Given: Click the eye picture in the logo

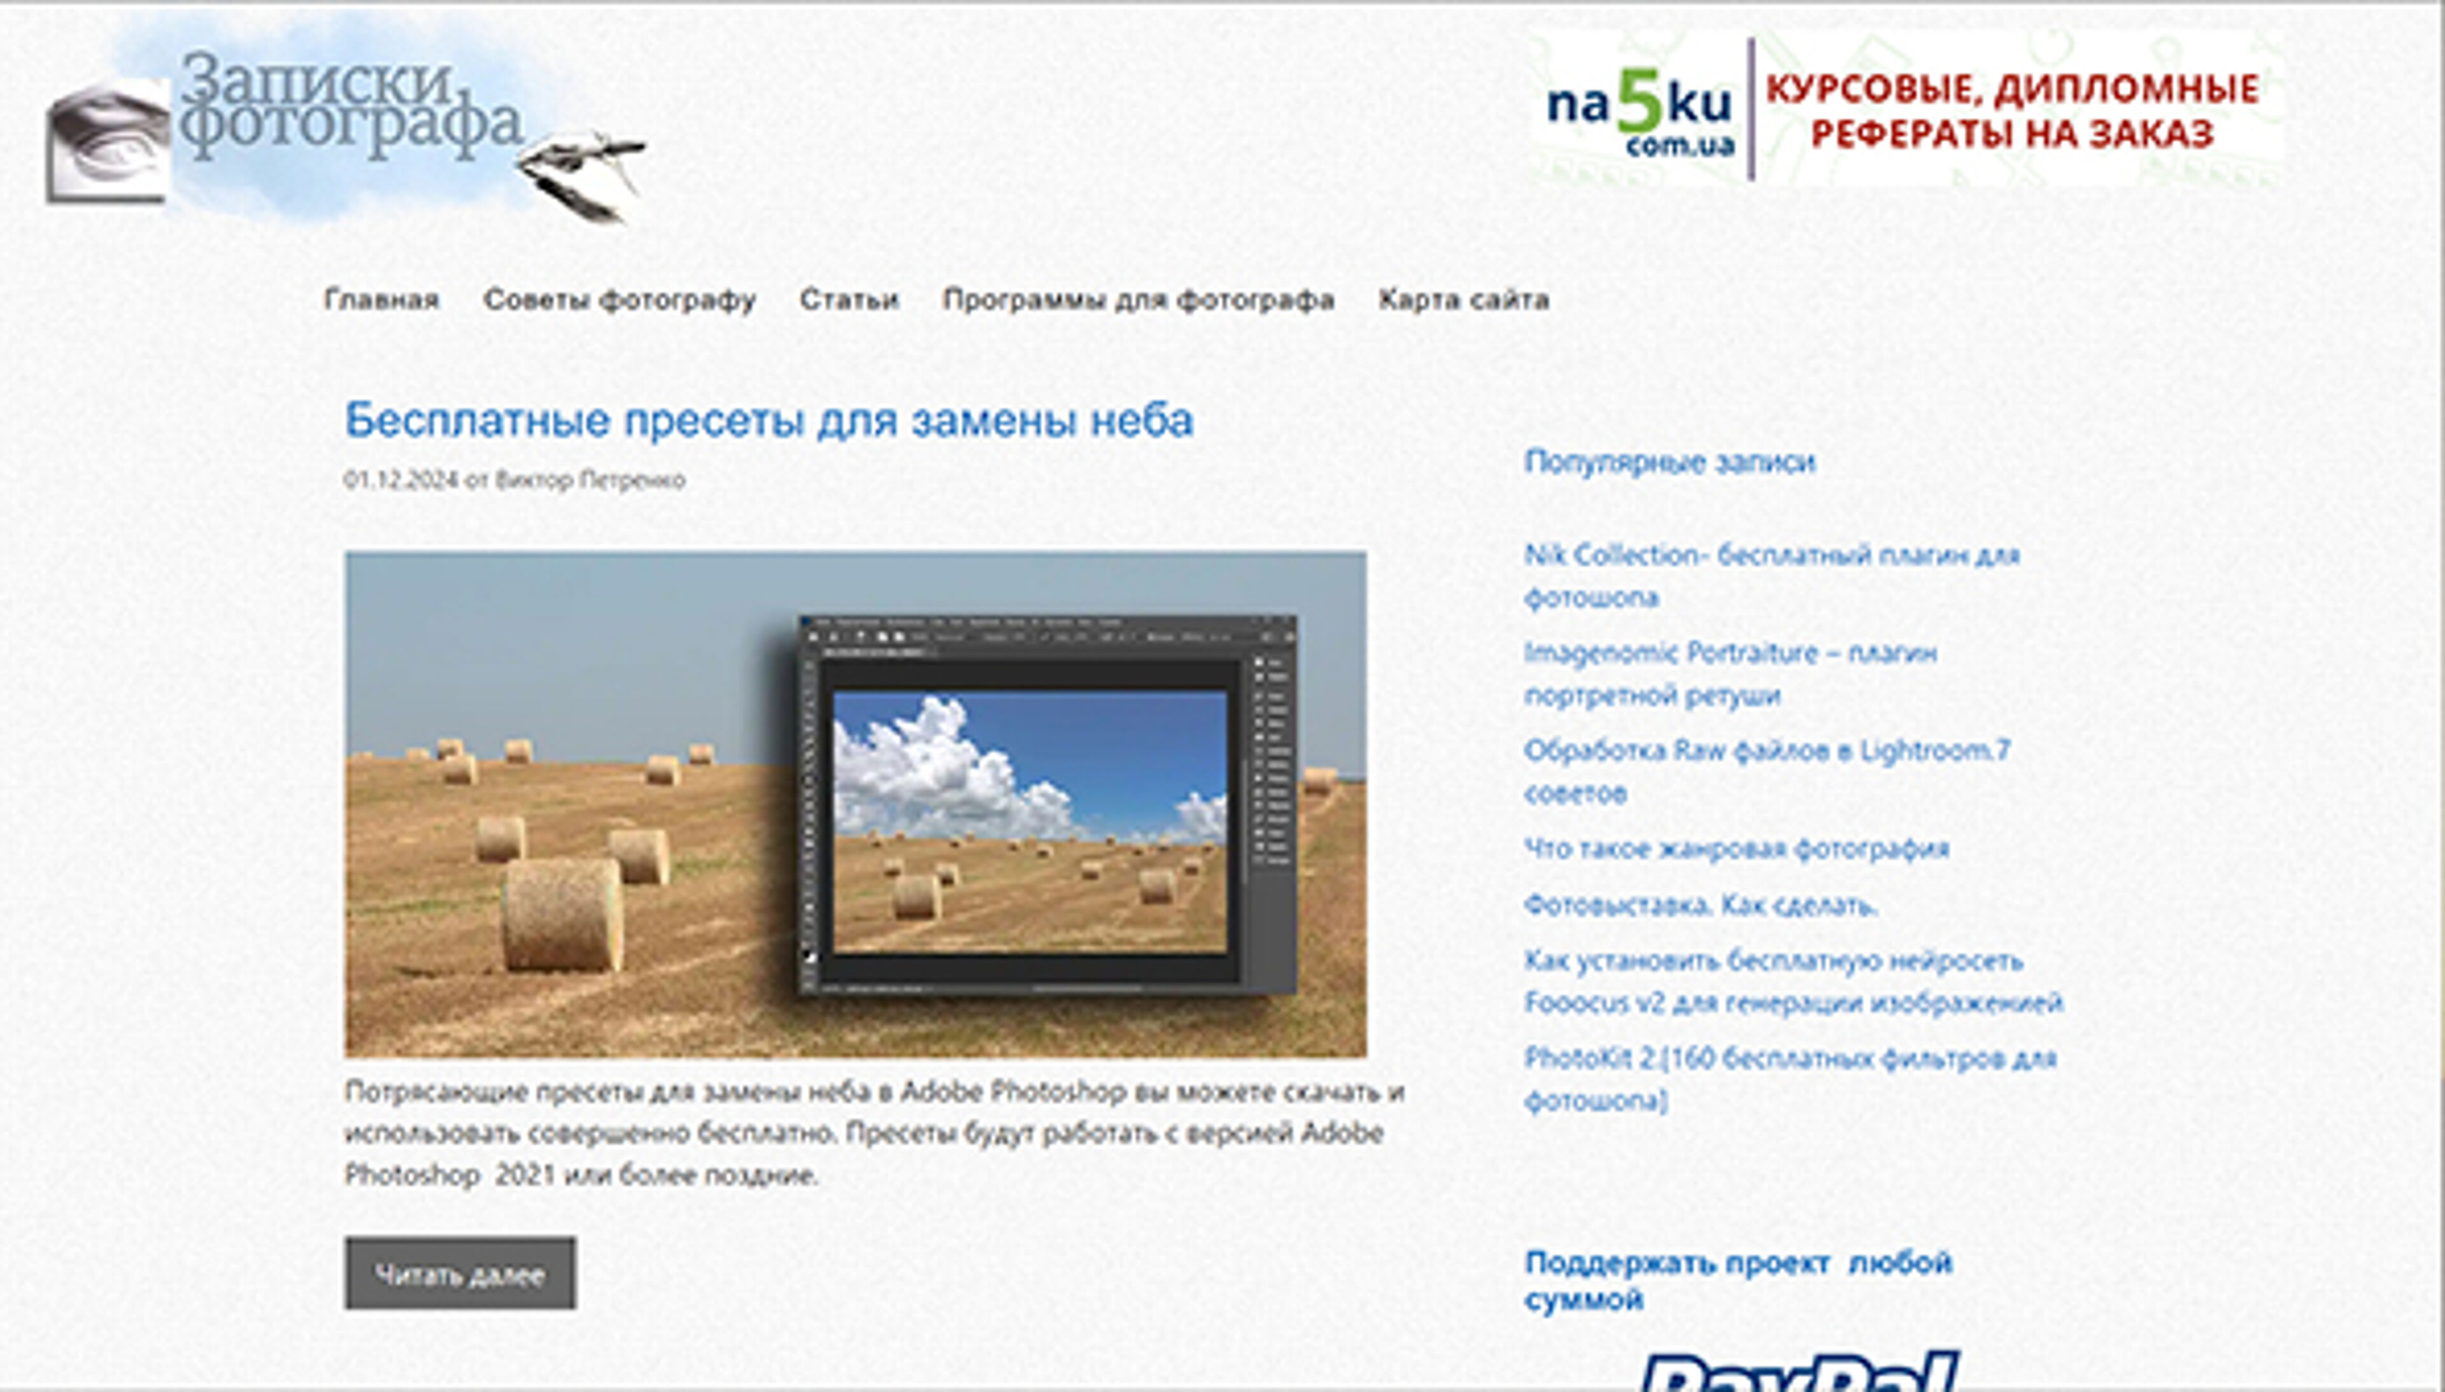Looking at the screenshot, I should [107, 141].
